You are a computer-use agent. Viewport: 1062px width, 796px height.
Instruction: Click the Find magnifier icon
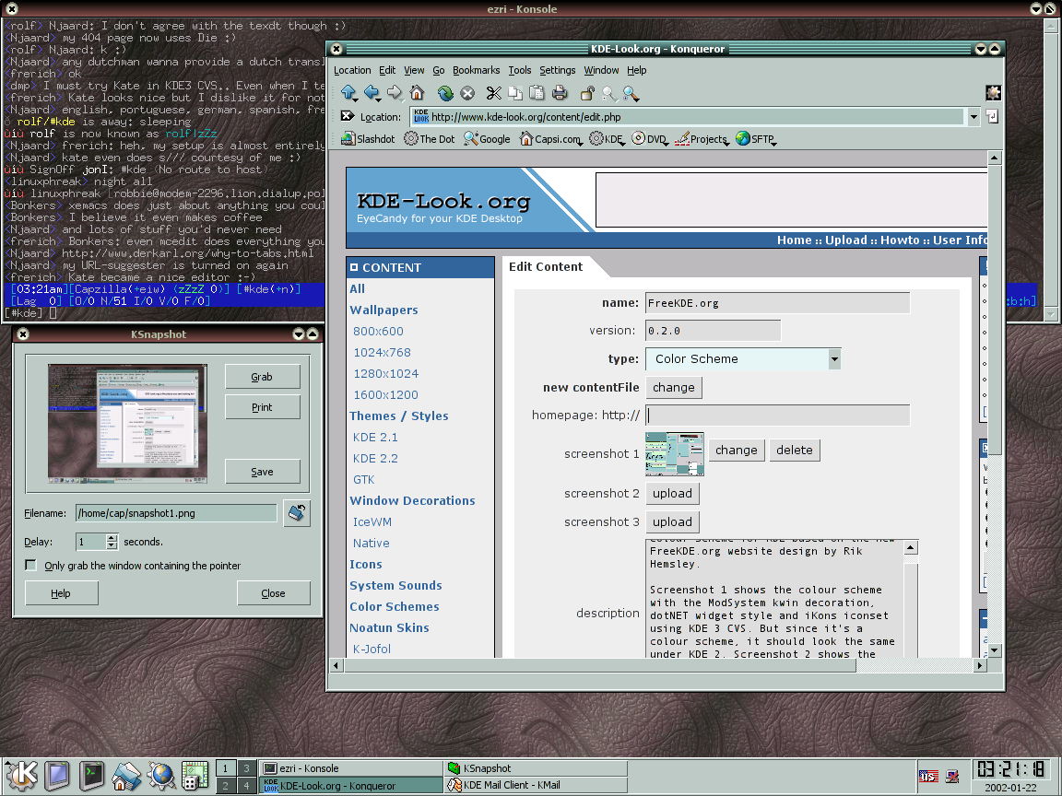[608, 93]
